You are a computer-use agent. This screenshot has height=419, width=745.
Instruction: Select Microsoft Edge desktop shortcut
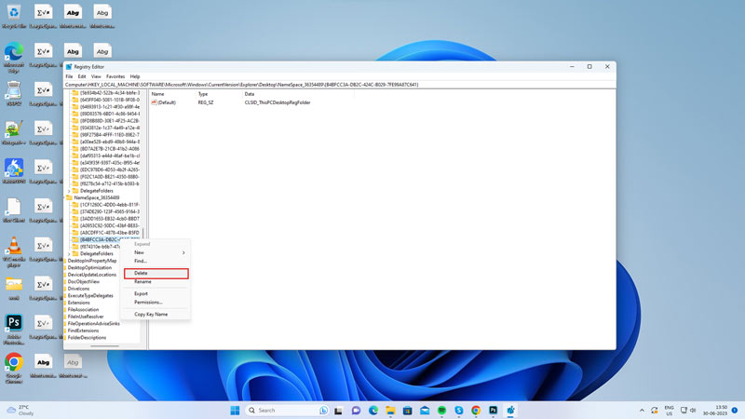(x=14, y=57)
